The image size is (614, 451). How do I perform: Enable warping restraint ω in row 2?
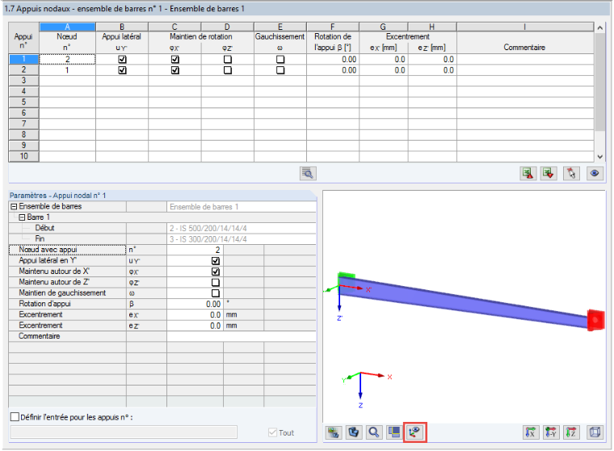point(280,70)
